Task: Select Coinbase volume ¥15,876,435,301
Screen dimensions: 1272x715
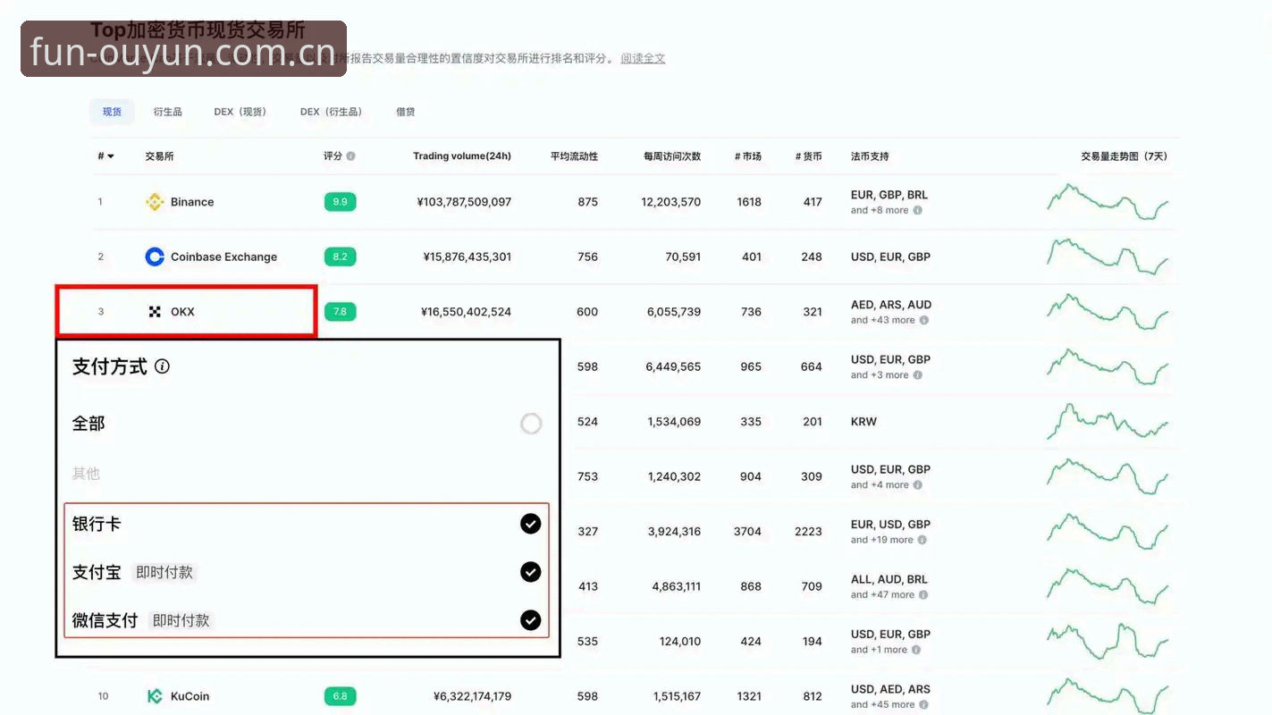Action: [468, 257]
